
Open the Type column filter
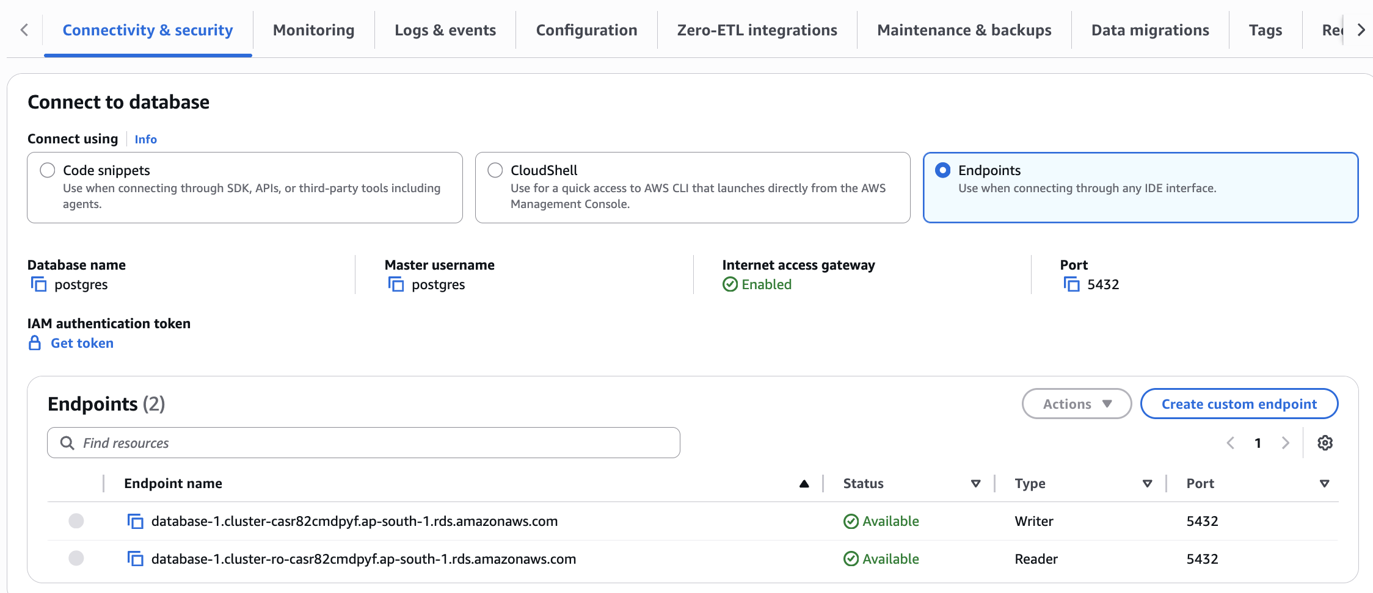[x=1147, y=483]
